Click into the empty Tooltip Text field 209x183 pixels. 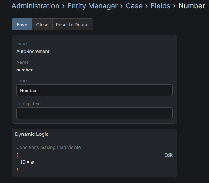pos(94,113)
